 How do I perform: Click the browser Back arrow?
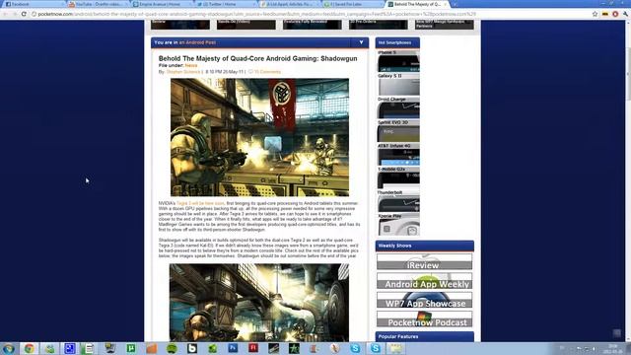(5, 14)
